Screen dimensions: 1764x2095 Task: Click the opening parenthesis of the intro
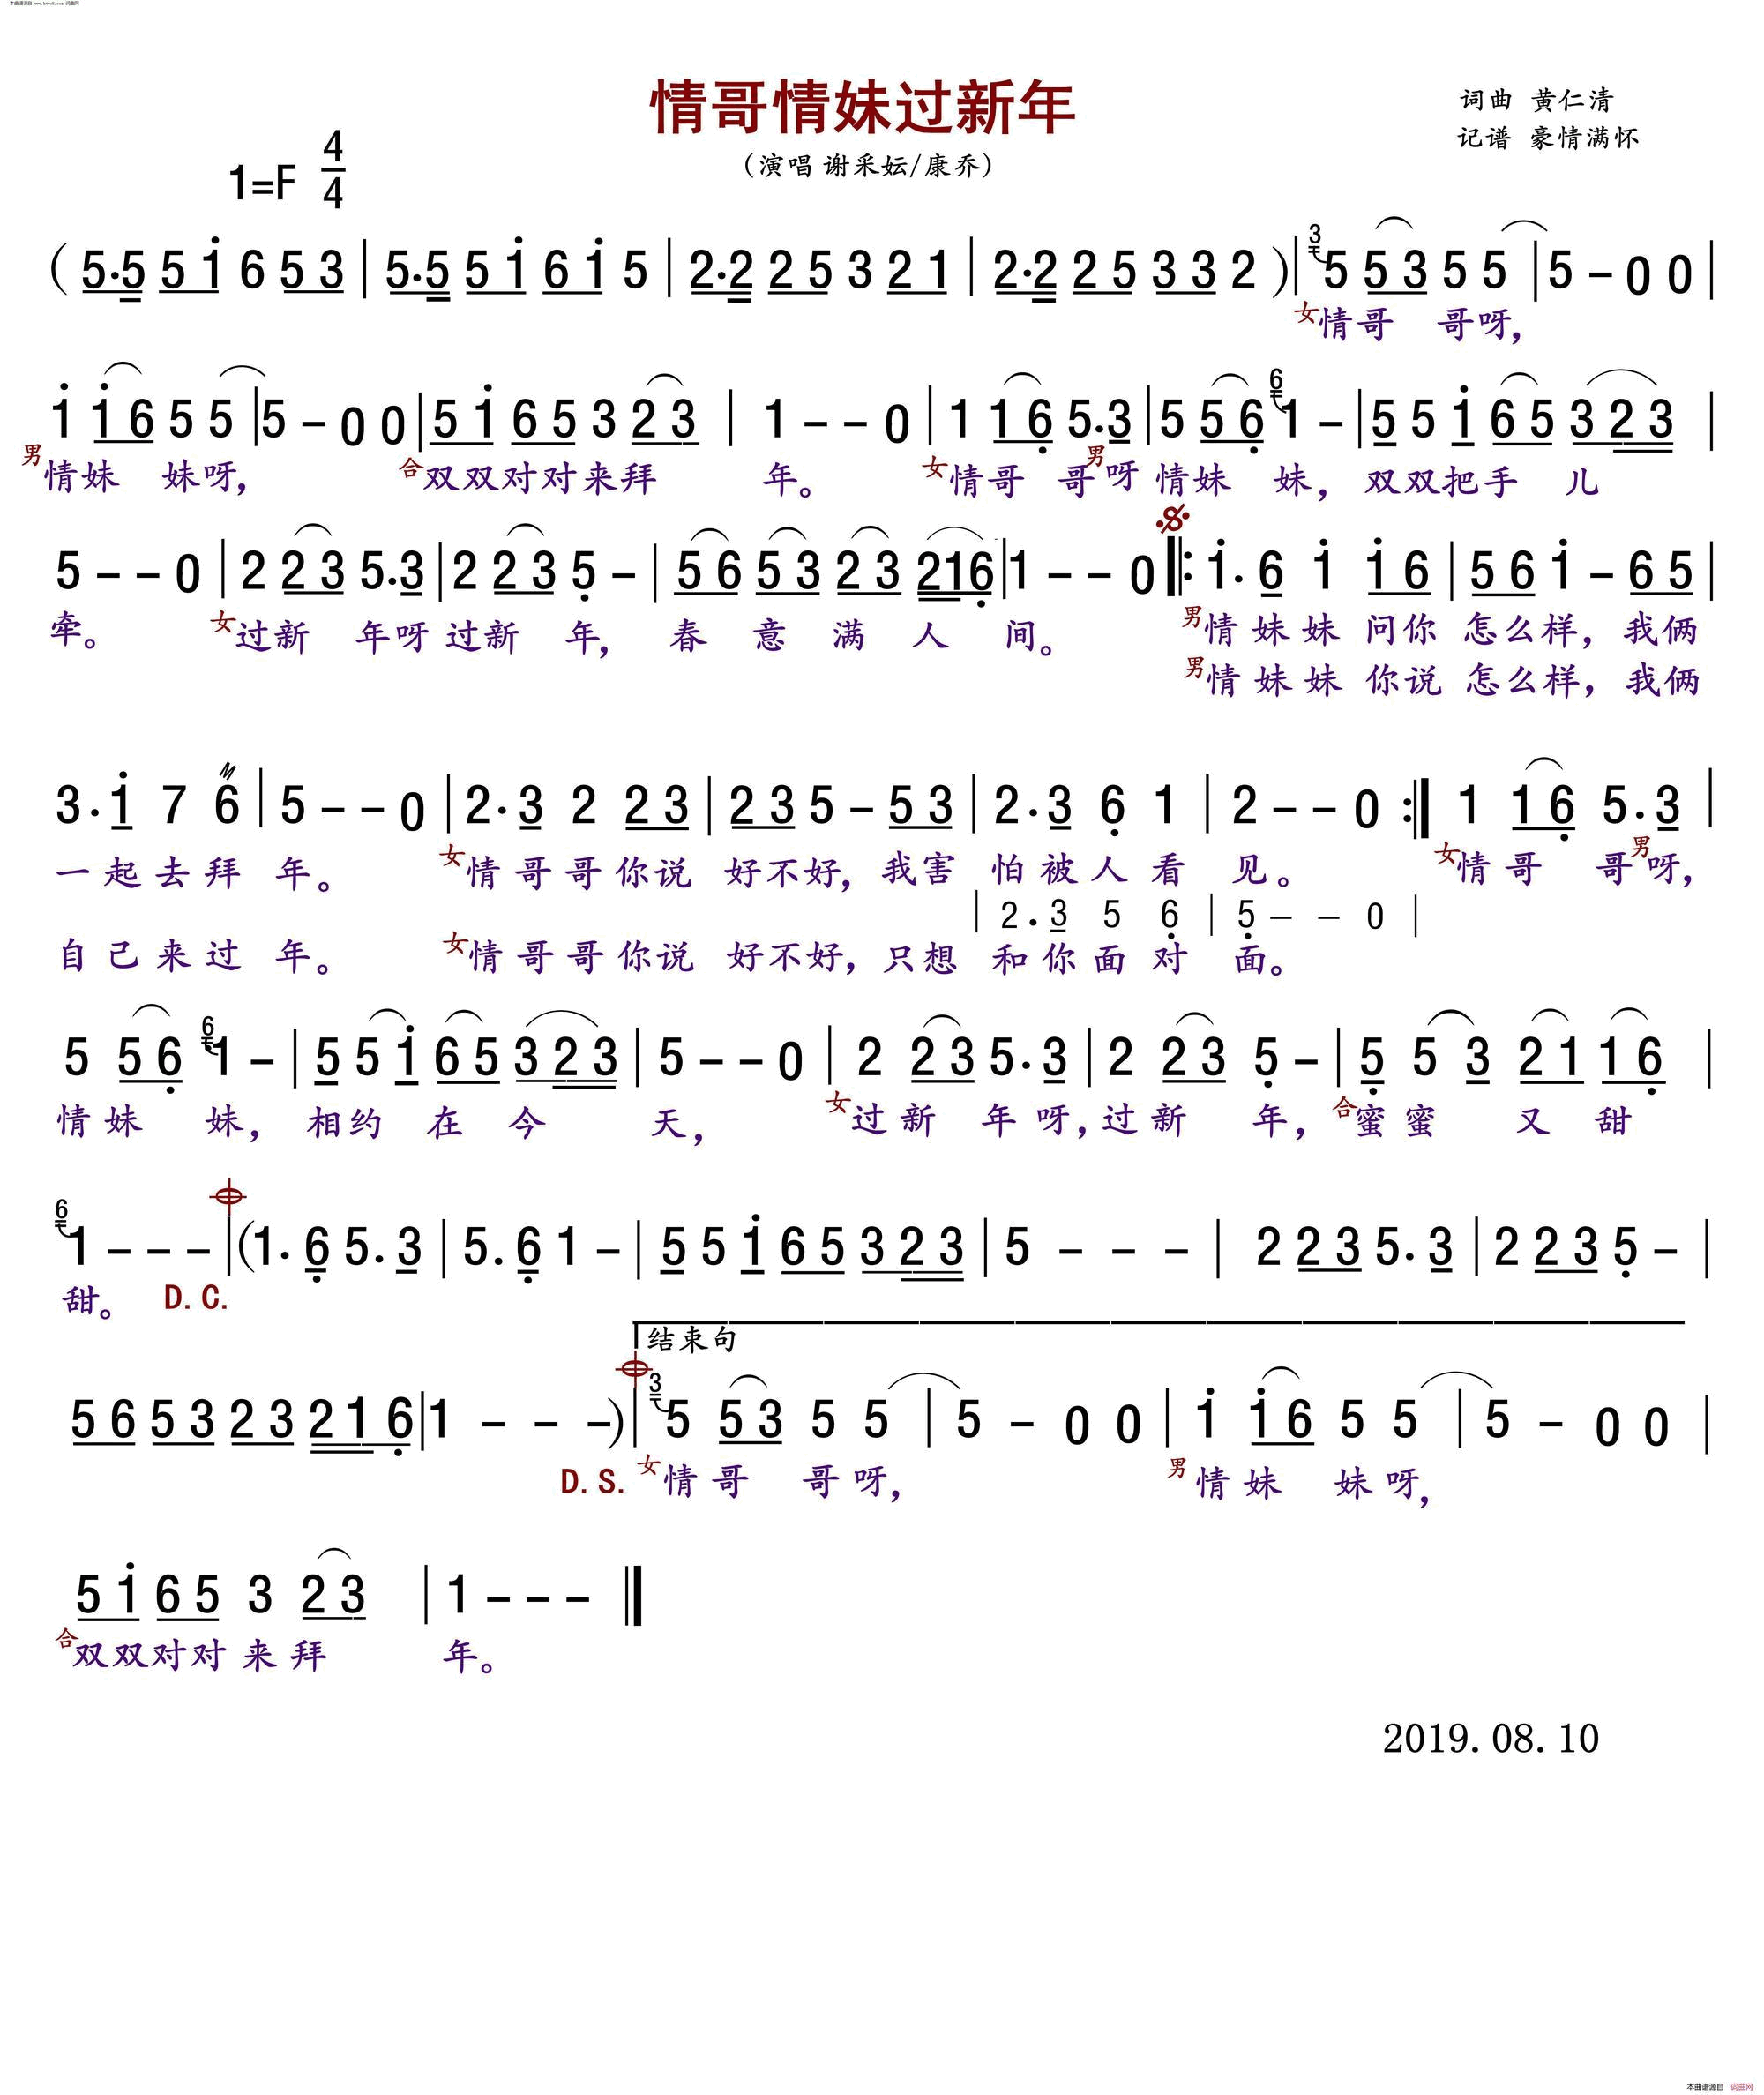click(x=58, y=271)
